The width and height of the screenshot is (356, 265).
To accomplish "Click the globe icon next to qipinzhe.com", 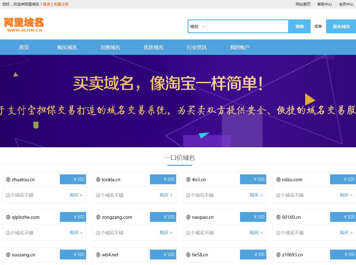I will (x=8, y=217).
